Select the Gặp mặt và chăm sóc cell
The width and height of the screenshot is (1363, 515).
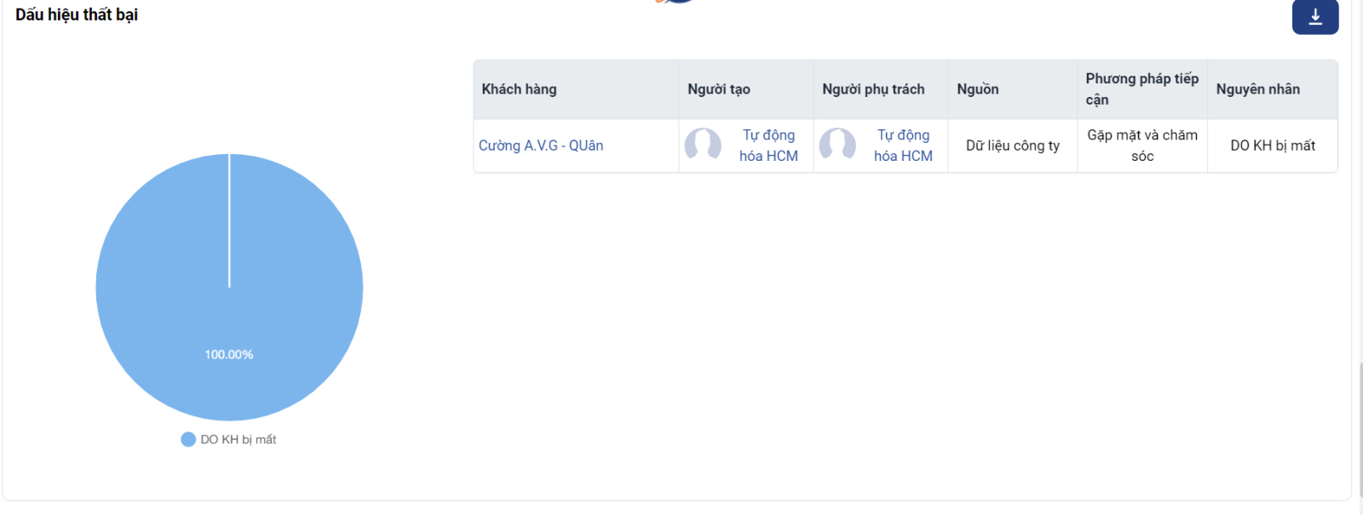pyautogui.click(x=1142, y=146)
